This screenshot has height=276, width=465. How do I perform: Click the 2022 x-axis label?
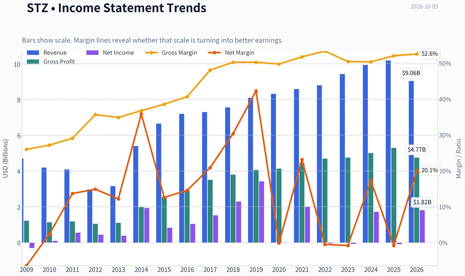325,269
